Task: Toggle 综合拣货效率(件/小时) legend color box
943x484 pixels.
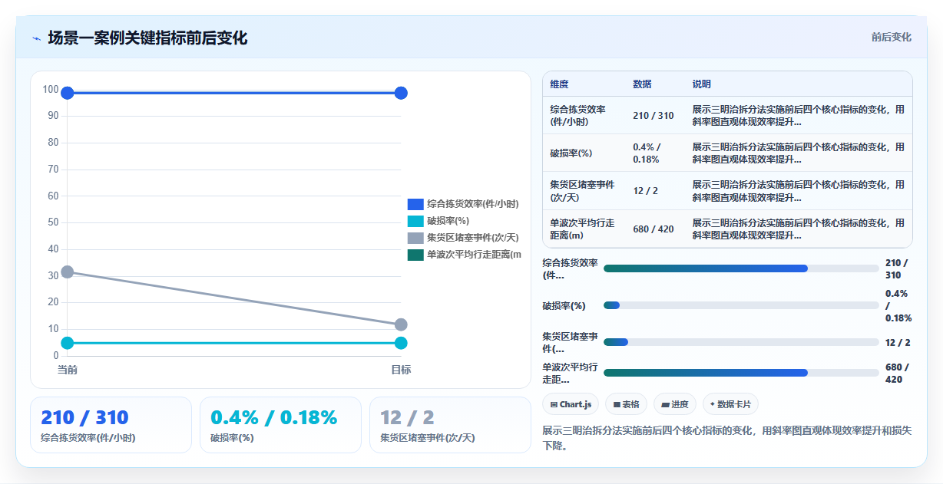Action: click(x=415, y=204)
